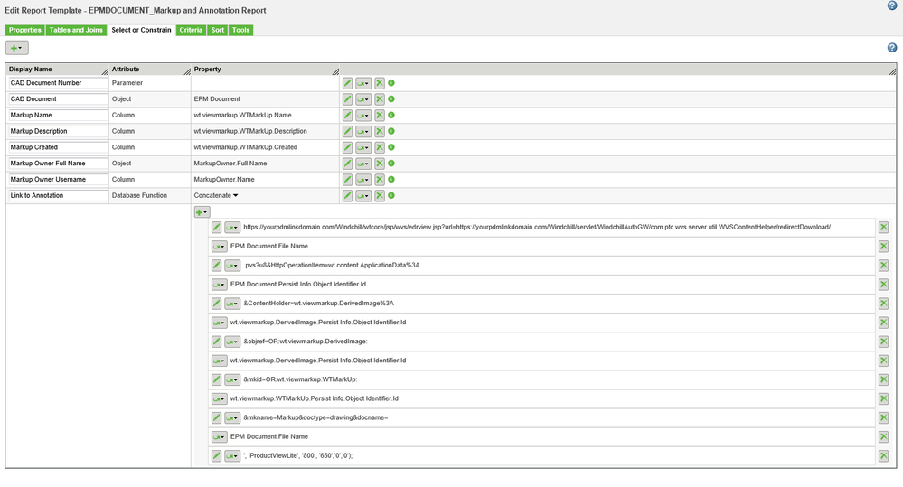Open the replace dropdown for Markup Created row

(x=363, y=147)
